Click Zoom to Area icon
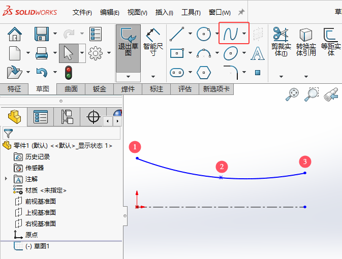Viewport: 342px width, 259px height. click(x=312, y=94)
